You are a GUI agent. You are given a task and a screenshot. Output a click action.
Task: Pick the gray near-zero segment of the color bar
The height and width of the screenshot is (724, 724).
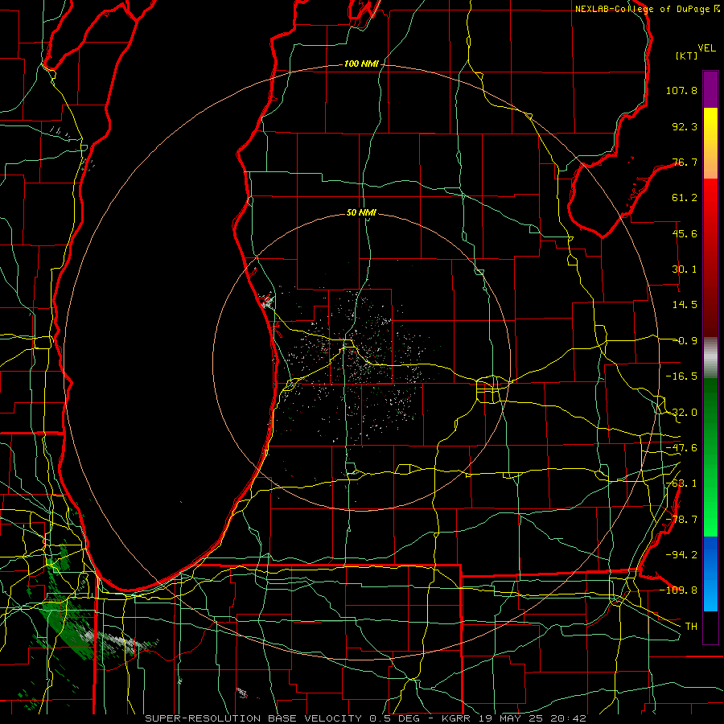point(710,358)
